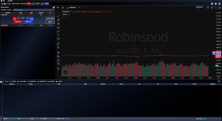The height and width of the screenshot is (121, 222).
Task: Increase volume in Market Watch order box
Action: click(28, 18)
